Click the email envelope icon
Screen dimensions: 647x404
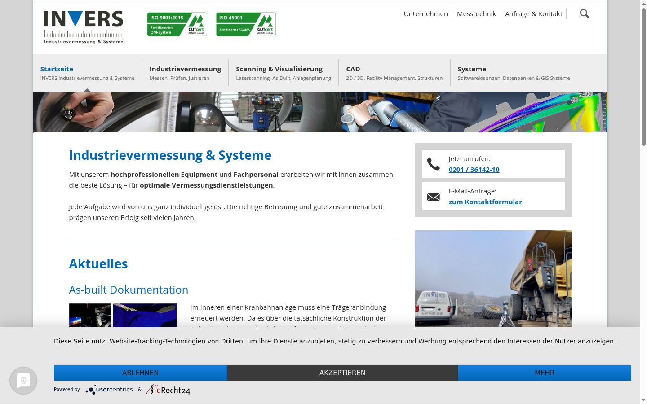coord(434,197)
